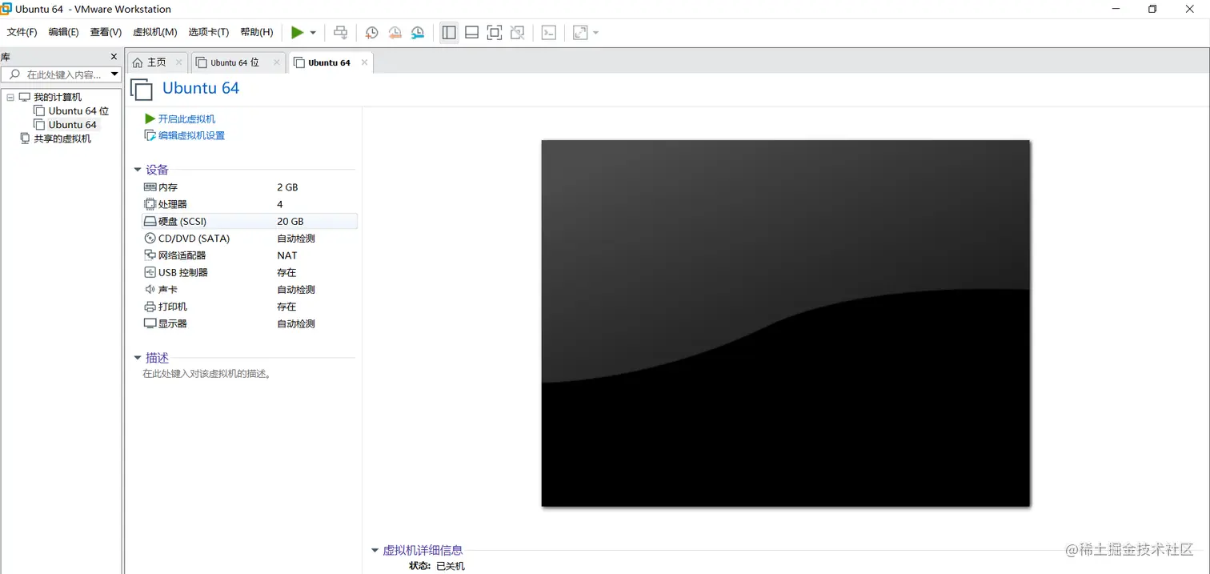This screenshot has width=1210, height=574.
Task: Click the Ubuntu 64 VM title heading
Action: [x=201, y=88]
